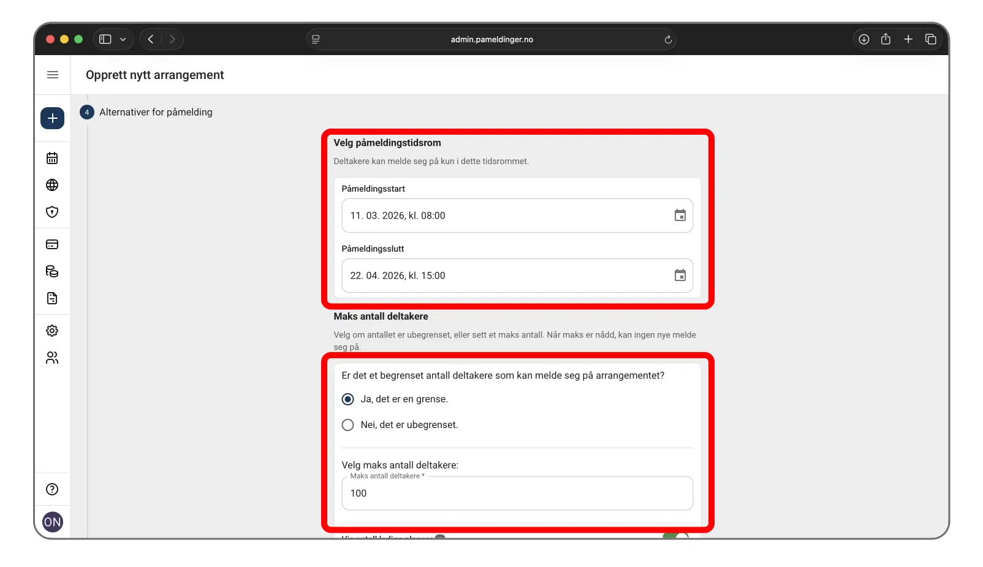Open the payment card icon in sidebar
Screen dimensions: 983x567
52,244
